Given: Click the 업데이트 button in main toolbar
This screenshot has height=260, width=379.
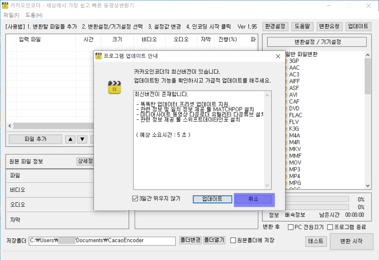Looking at the screenshot, I should pos(358,26).
